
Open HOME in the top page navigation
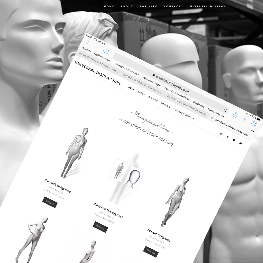(x=109, y=6)
